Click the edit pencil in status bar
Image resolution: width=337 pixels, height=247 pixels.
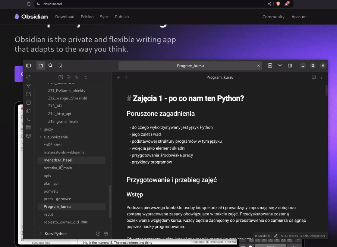click(x=276, y=236)
